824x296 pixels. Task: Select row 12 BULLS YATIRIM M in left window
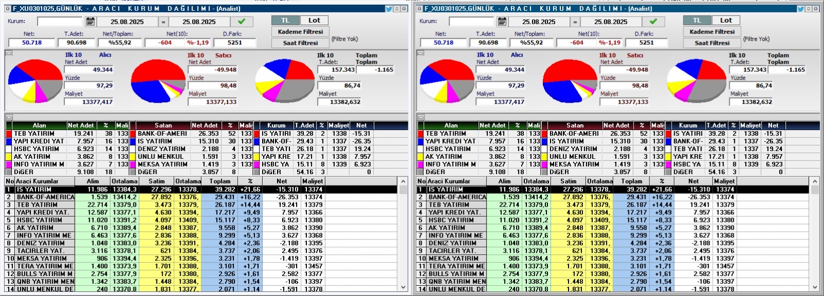click(201, 274)
